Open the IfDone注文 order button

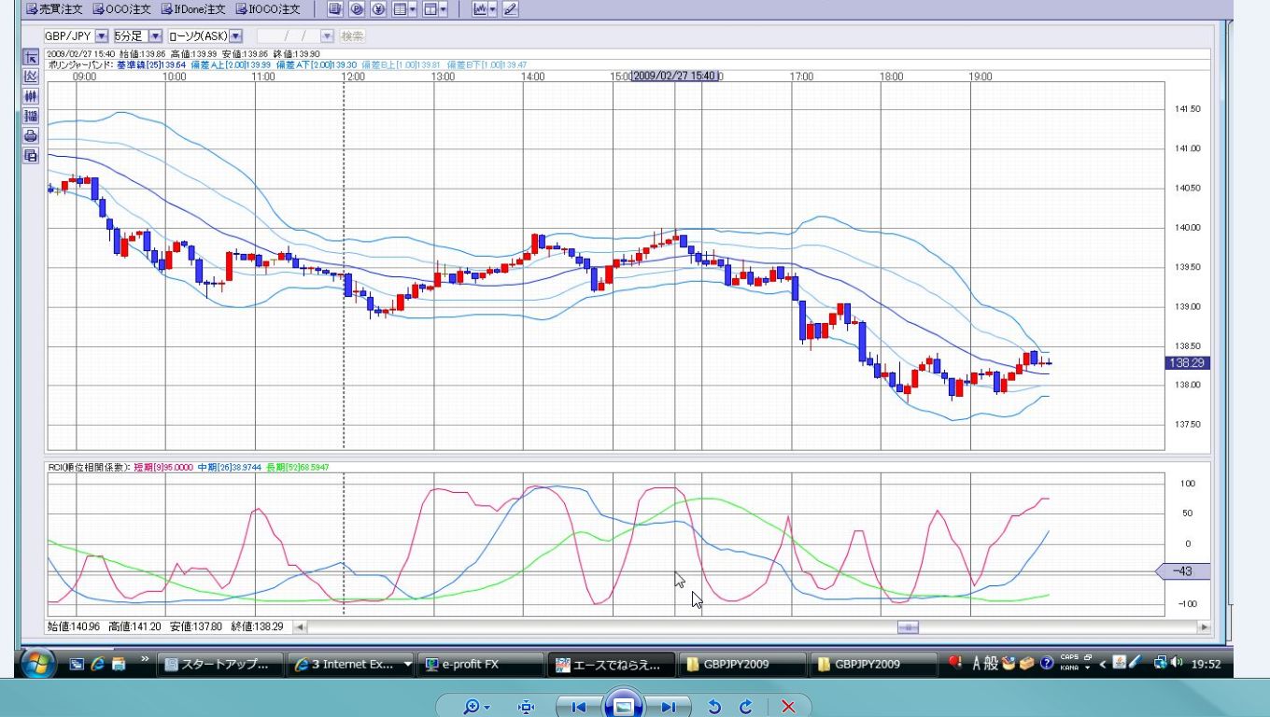pos(193,9)
